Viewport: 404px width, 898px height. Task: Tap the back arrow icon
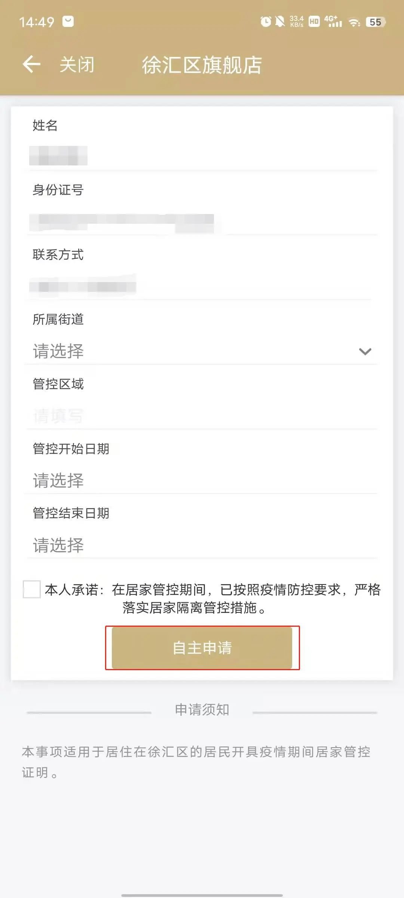(x=31, y=64)
